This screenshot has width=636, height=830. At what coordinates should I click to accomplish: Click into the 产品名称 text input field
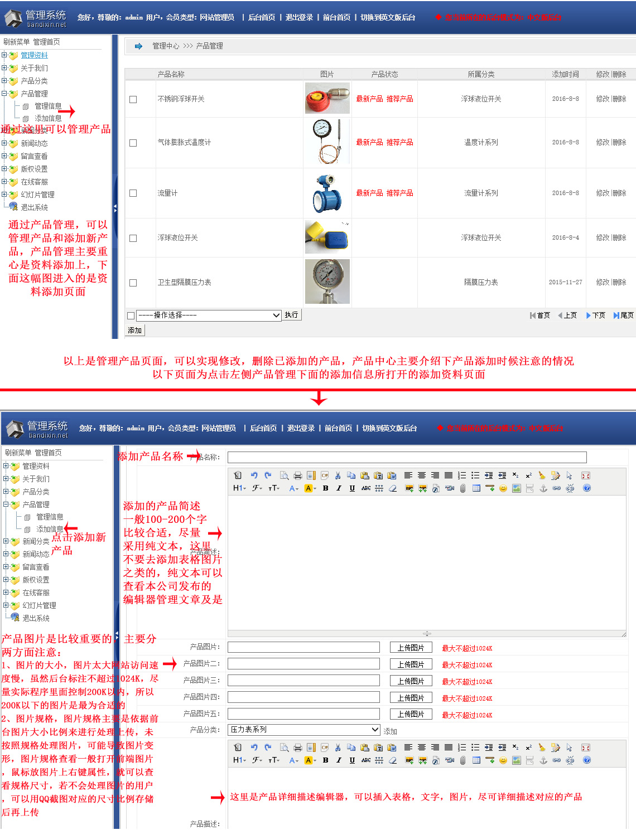(407, 457)
